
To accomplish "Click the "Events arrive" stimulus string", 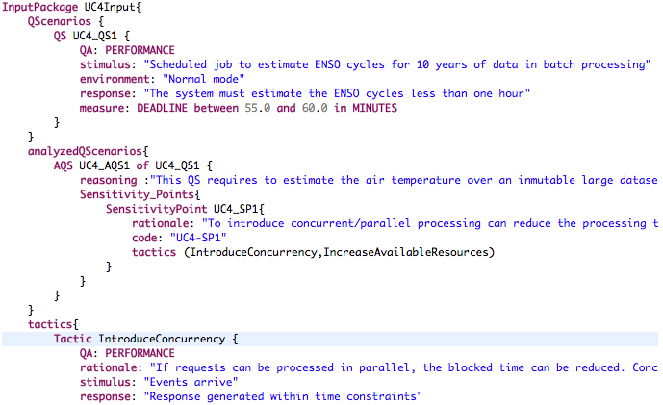I will click(191, 382).
